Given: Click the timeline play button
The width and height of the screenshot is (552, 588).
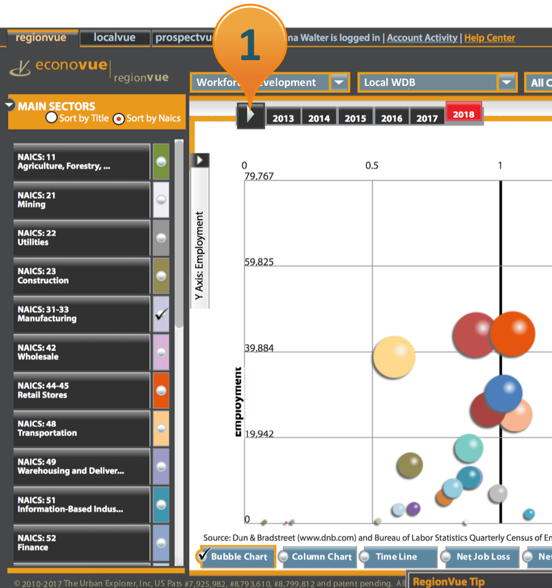Looking at the screenshot, I should tap(251, 115).
